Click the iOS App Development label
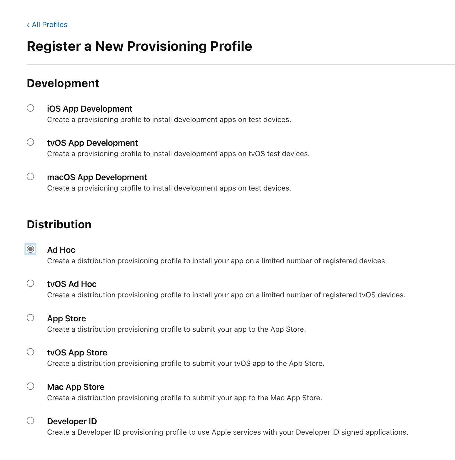Image resolution: width=455 pixels, height=460 pixels. (90, 109)
